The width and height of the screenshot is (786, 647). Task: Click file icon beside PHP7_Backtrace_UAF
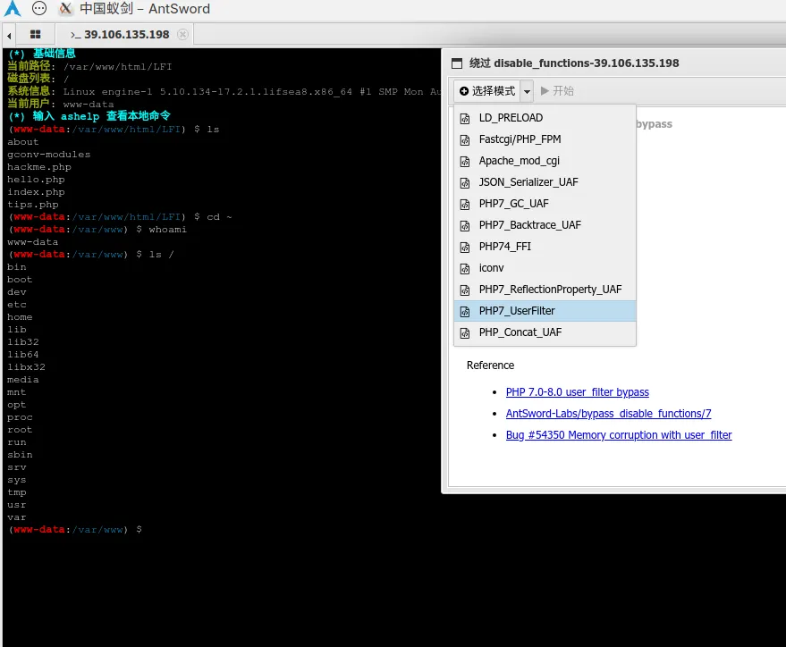(465, 226)
